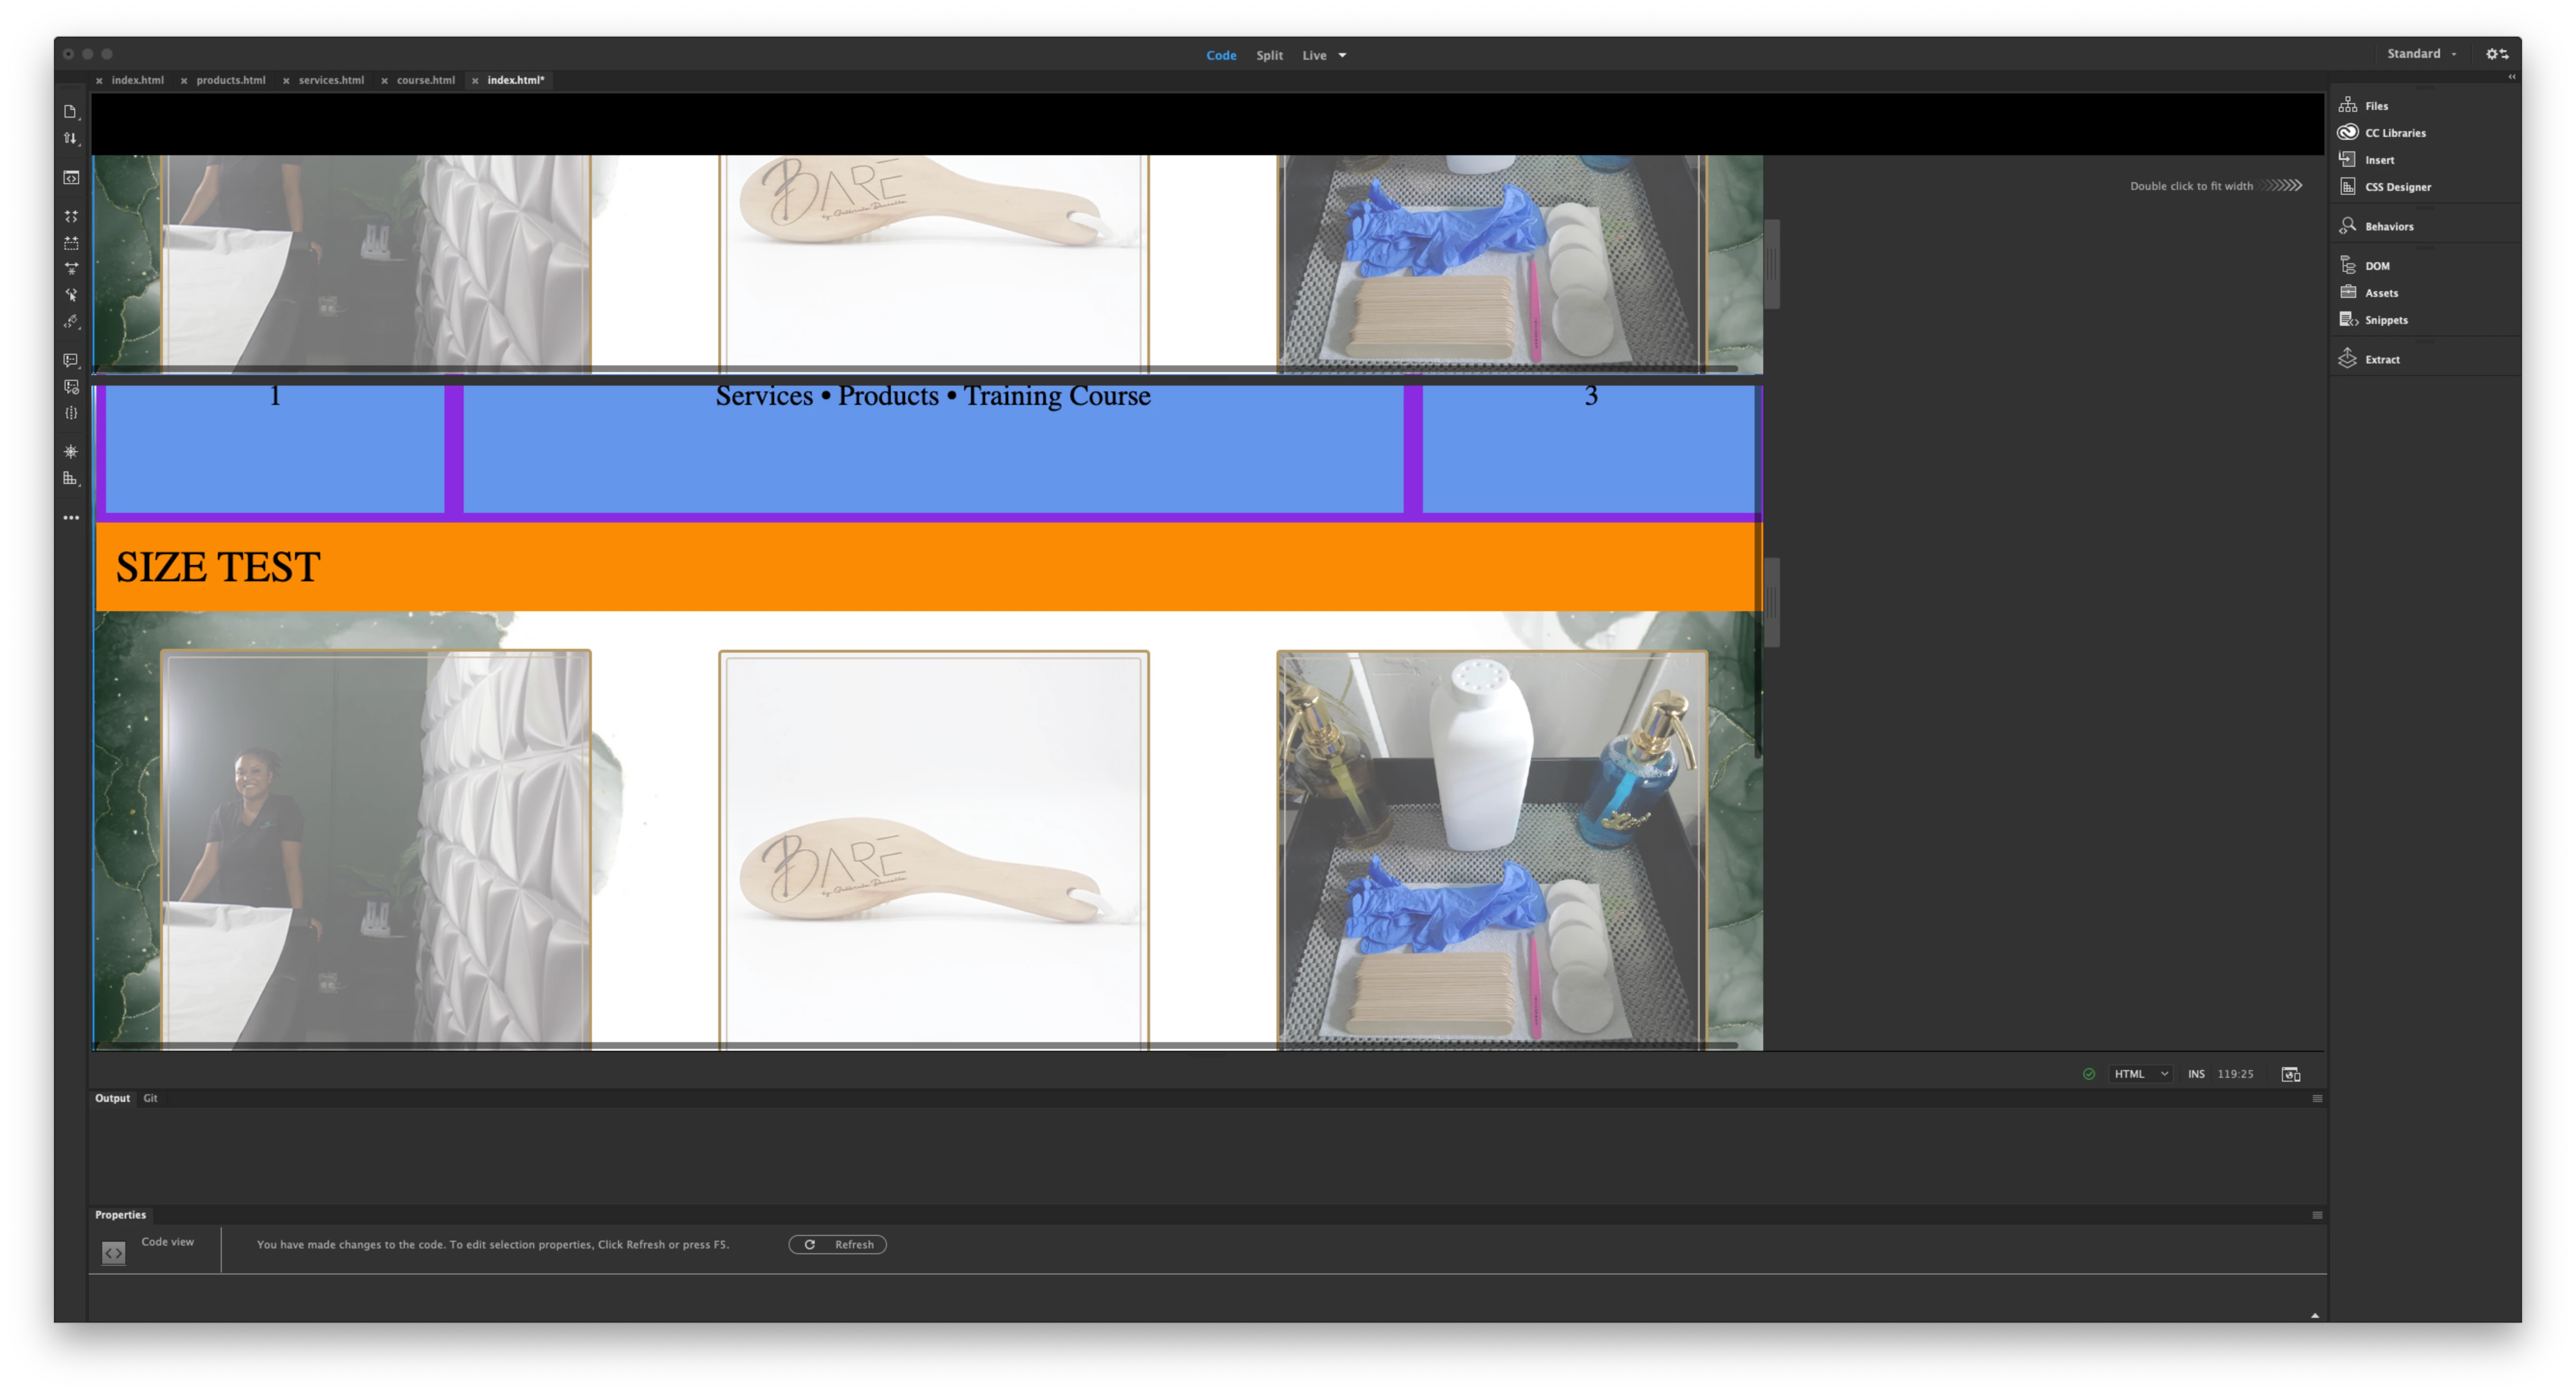Click the Collapse Full Tag icon
Screen dimensions: 2576x1394
[71, 216]
